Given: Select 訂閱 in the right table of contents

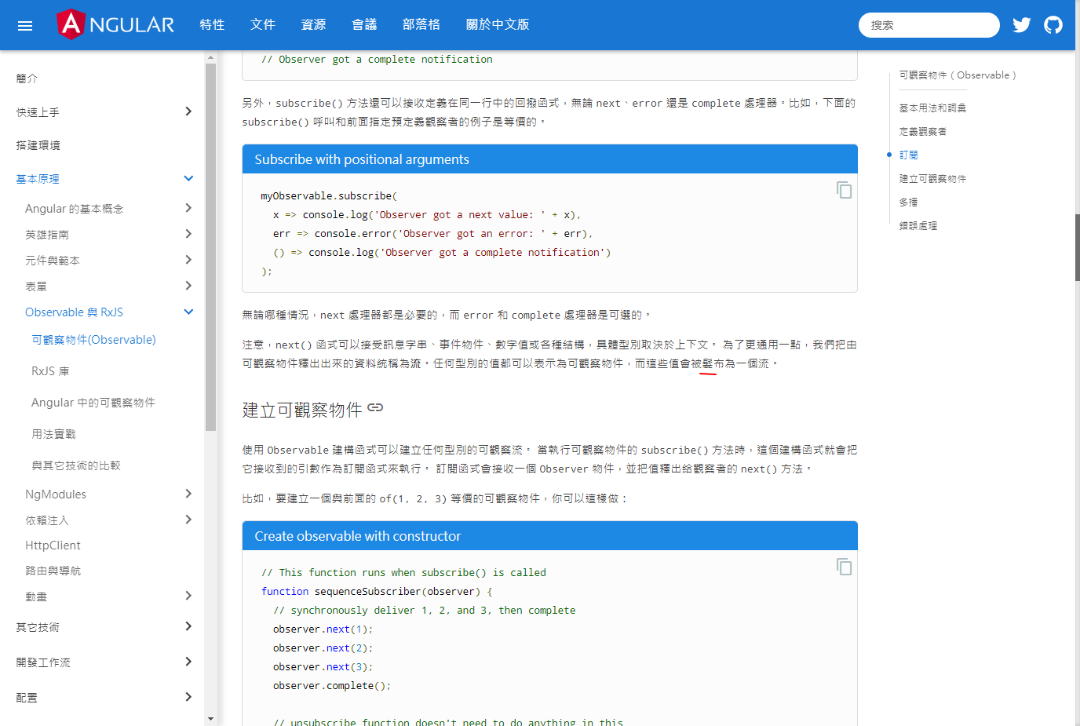Looking at the screenshot, I should (908, 155).
